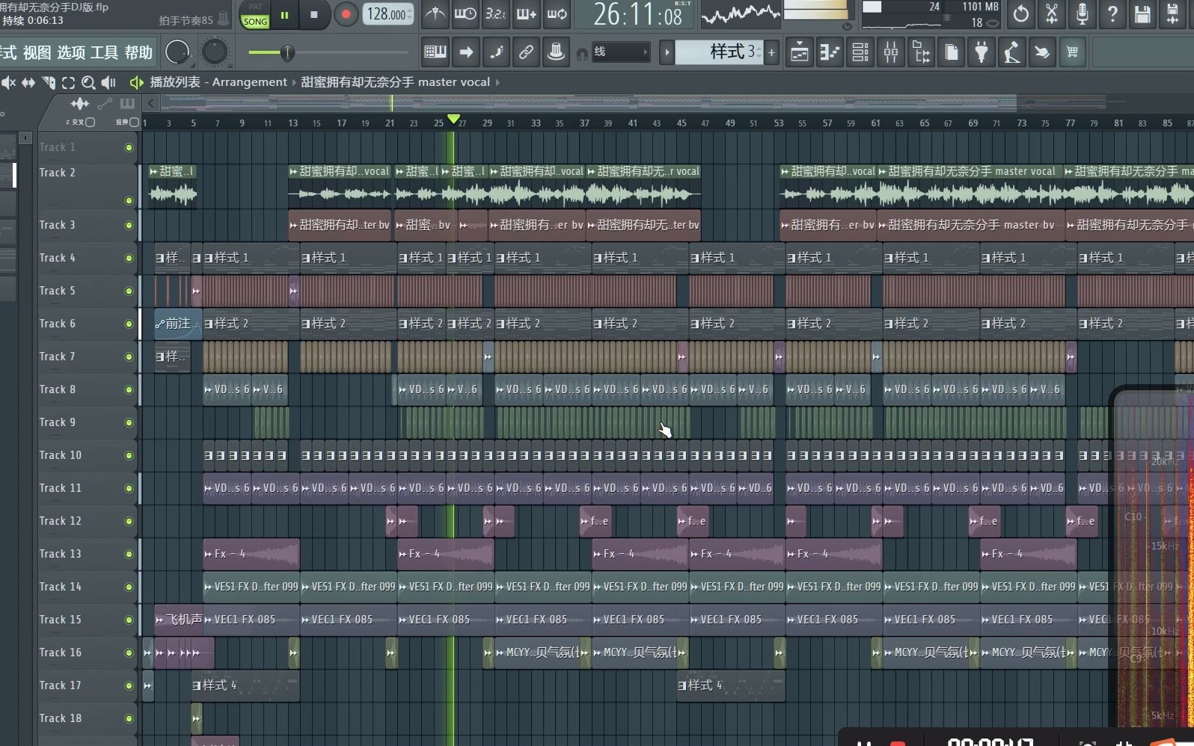Screen dimensions: 1194x746
Task: Mute Track 12 using its green light
Action: 129,521
